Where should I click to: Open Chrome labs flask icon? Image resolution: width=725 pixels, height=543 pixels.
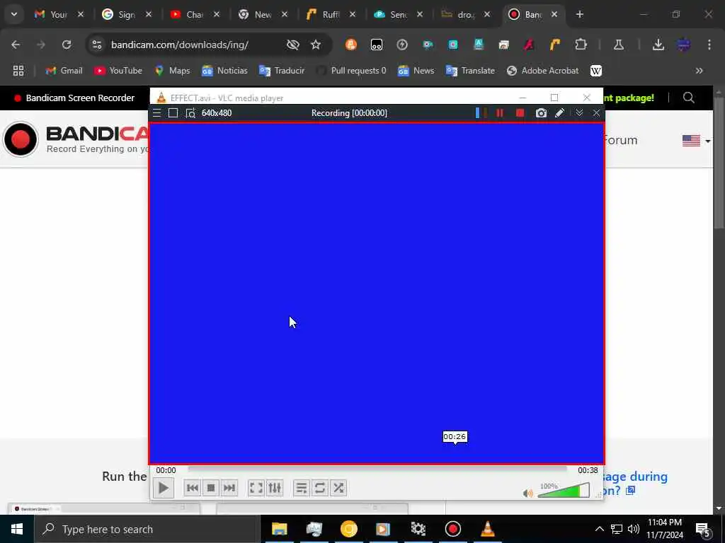point(619,45)
